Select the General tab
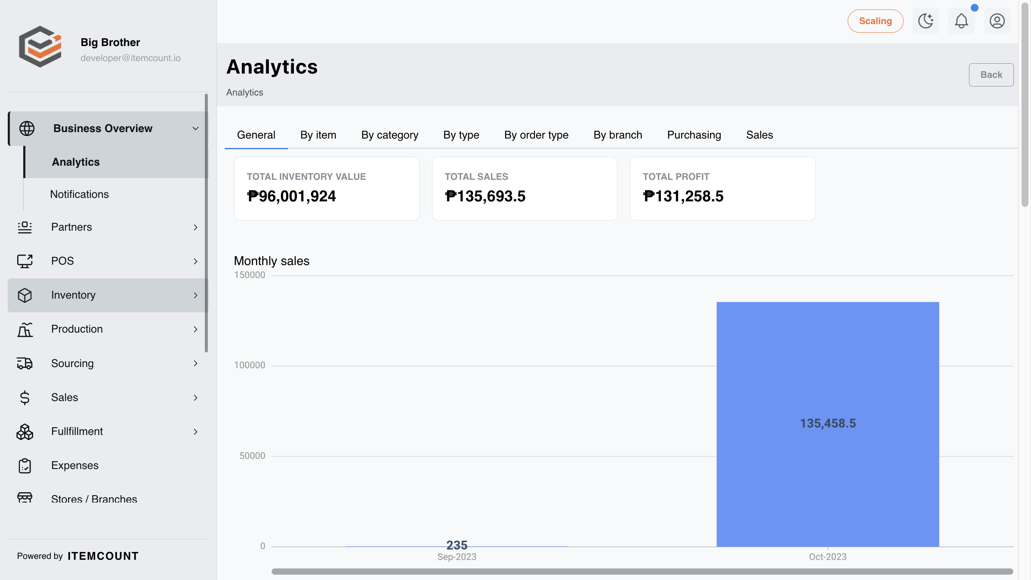1031x580 pixels. click(256, 135)
